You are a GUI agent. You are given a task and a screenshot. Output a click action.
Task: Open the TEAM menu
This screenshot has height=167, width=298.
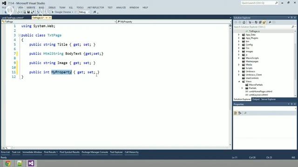pos(62,7)
